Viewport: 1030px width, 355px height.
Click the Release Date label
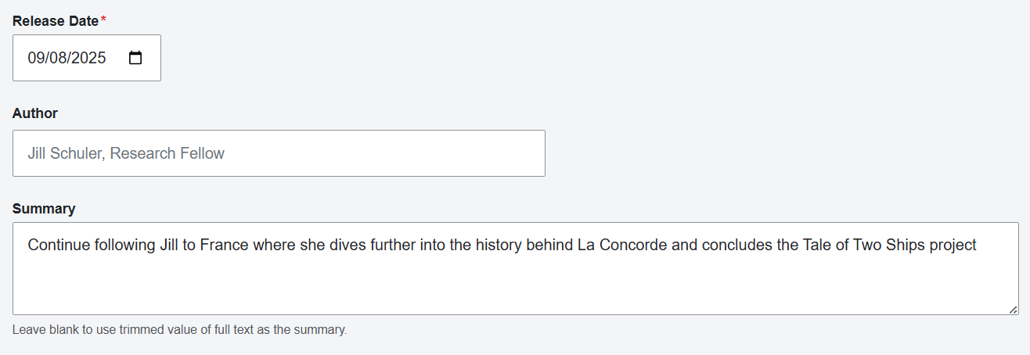(x=56, y=21)
